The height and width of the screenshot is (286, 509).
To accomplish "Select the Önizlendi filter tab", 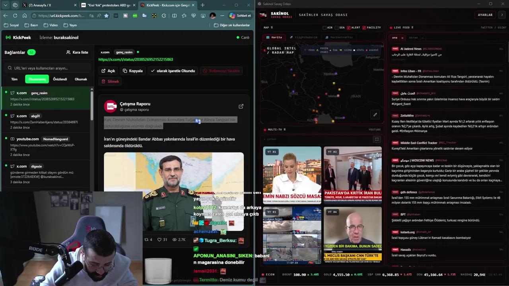I will pyautogui.click(x=60, y=79).
